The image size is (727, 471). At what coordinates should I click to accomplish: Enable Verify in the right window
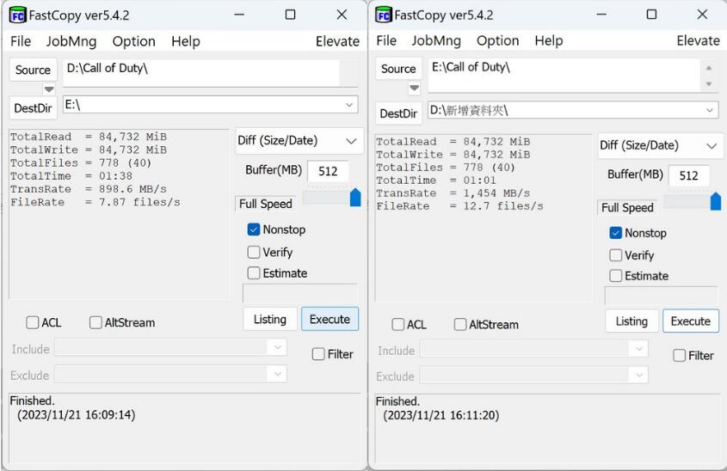615,255
